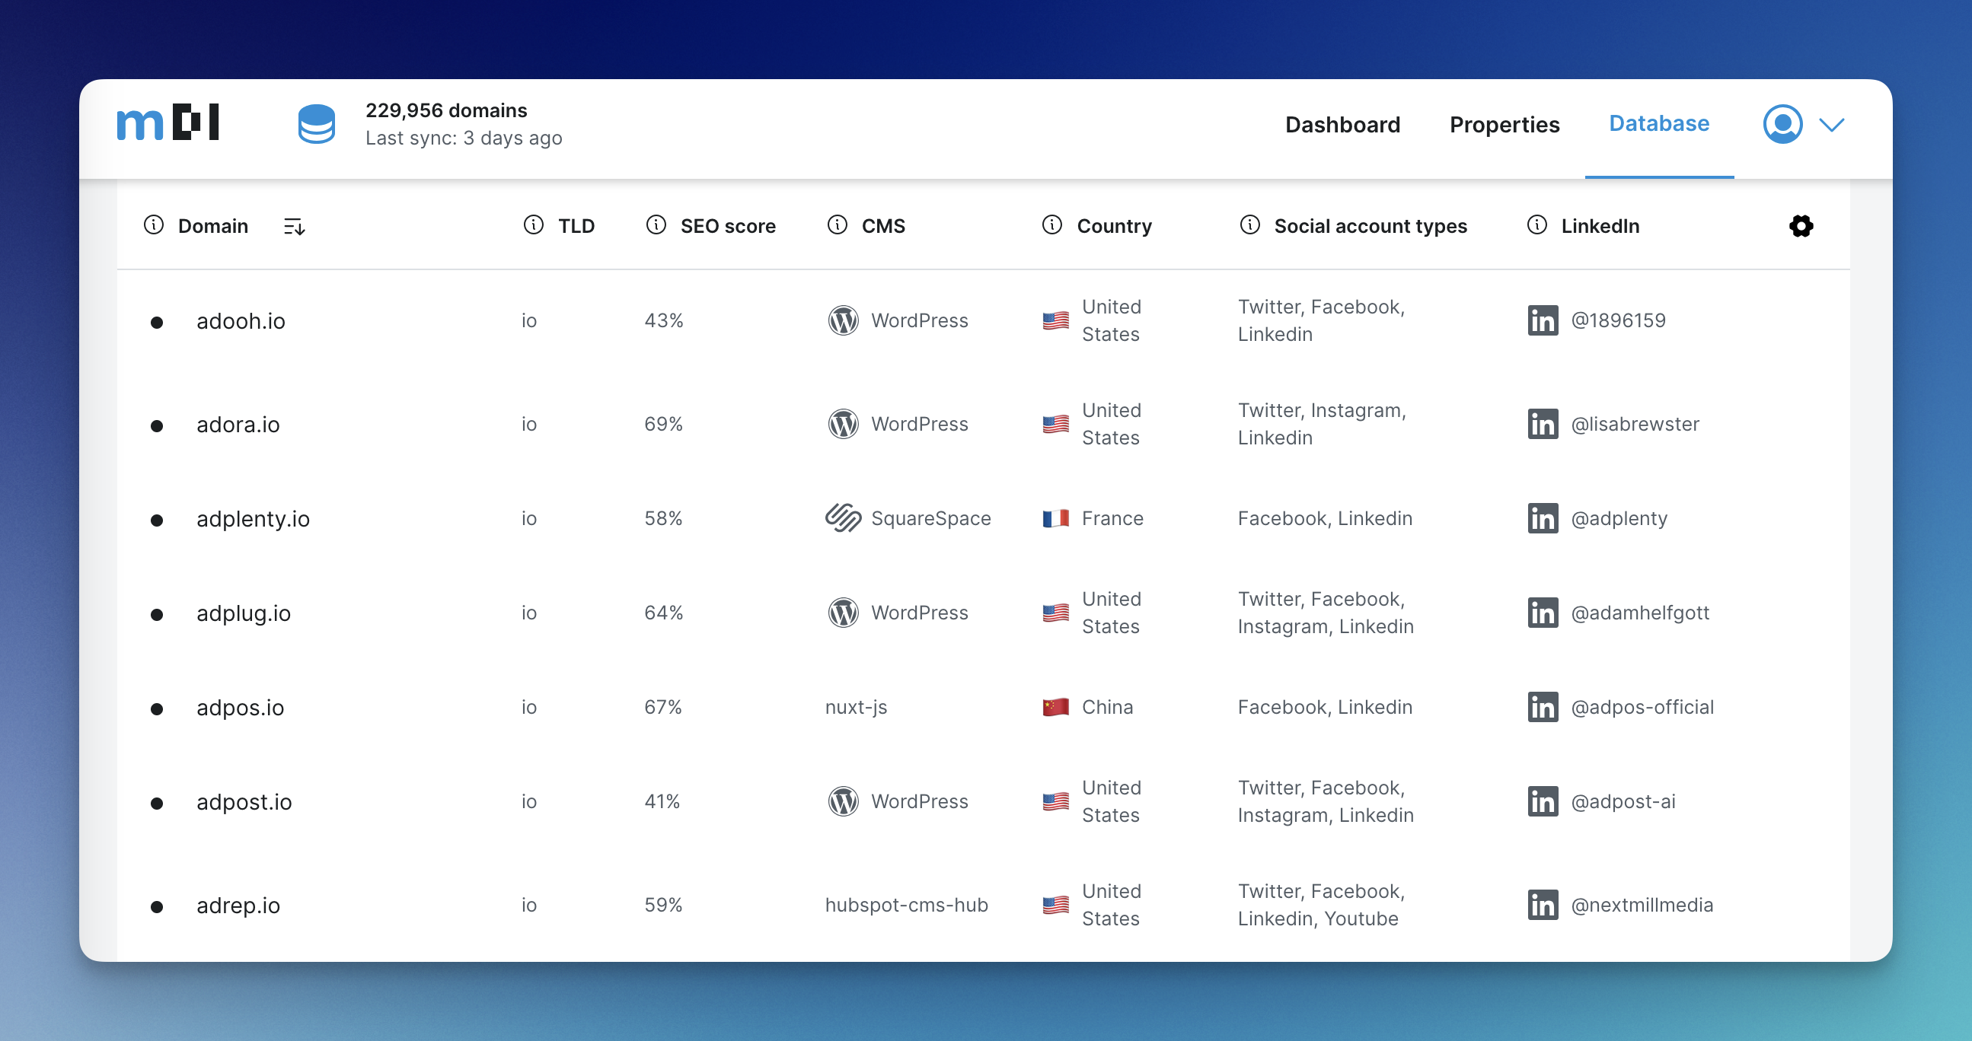Click the Domain column info icon
The height and width of the screenshot is (1041, 1972).
tap(154, 225)
